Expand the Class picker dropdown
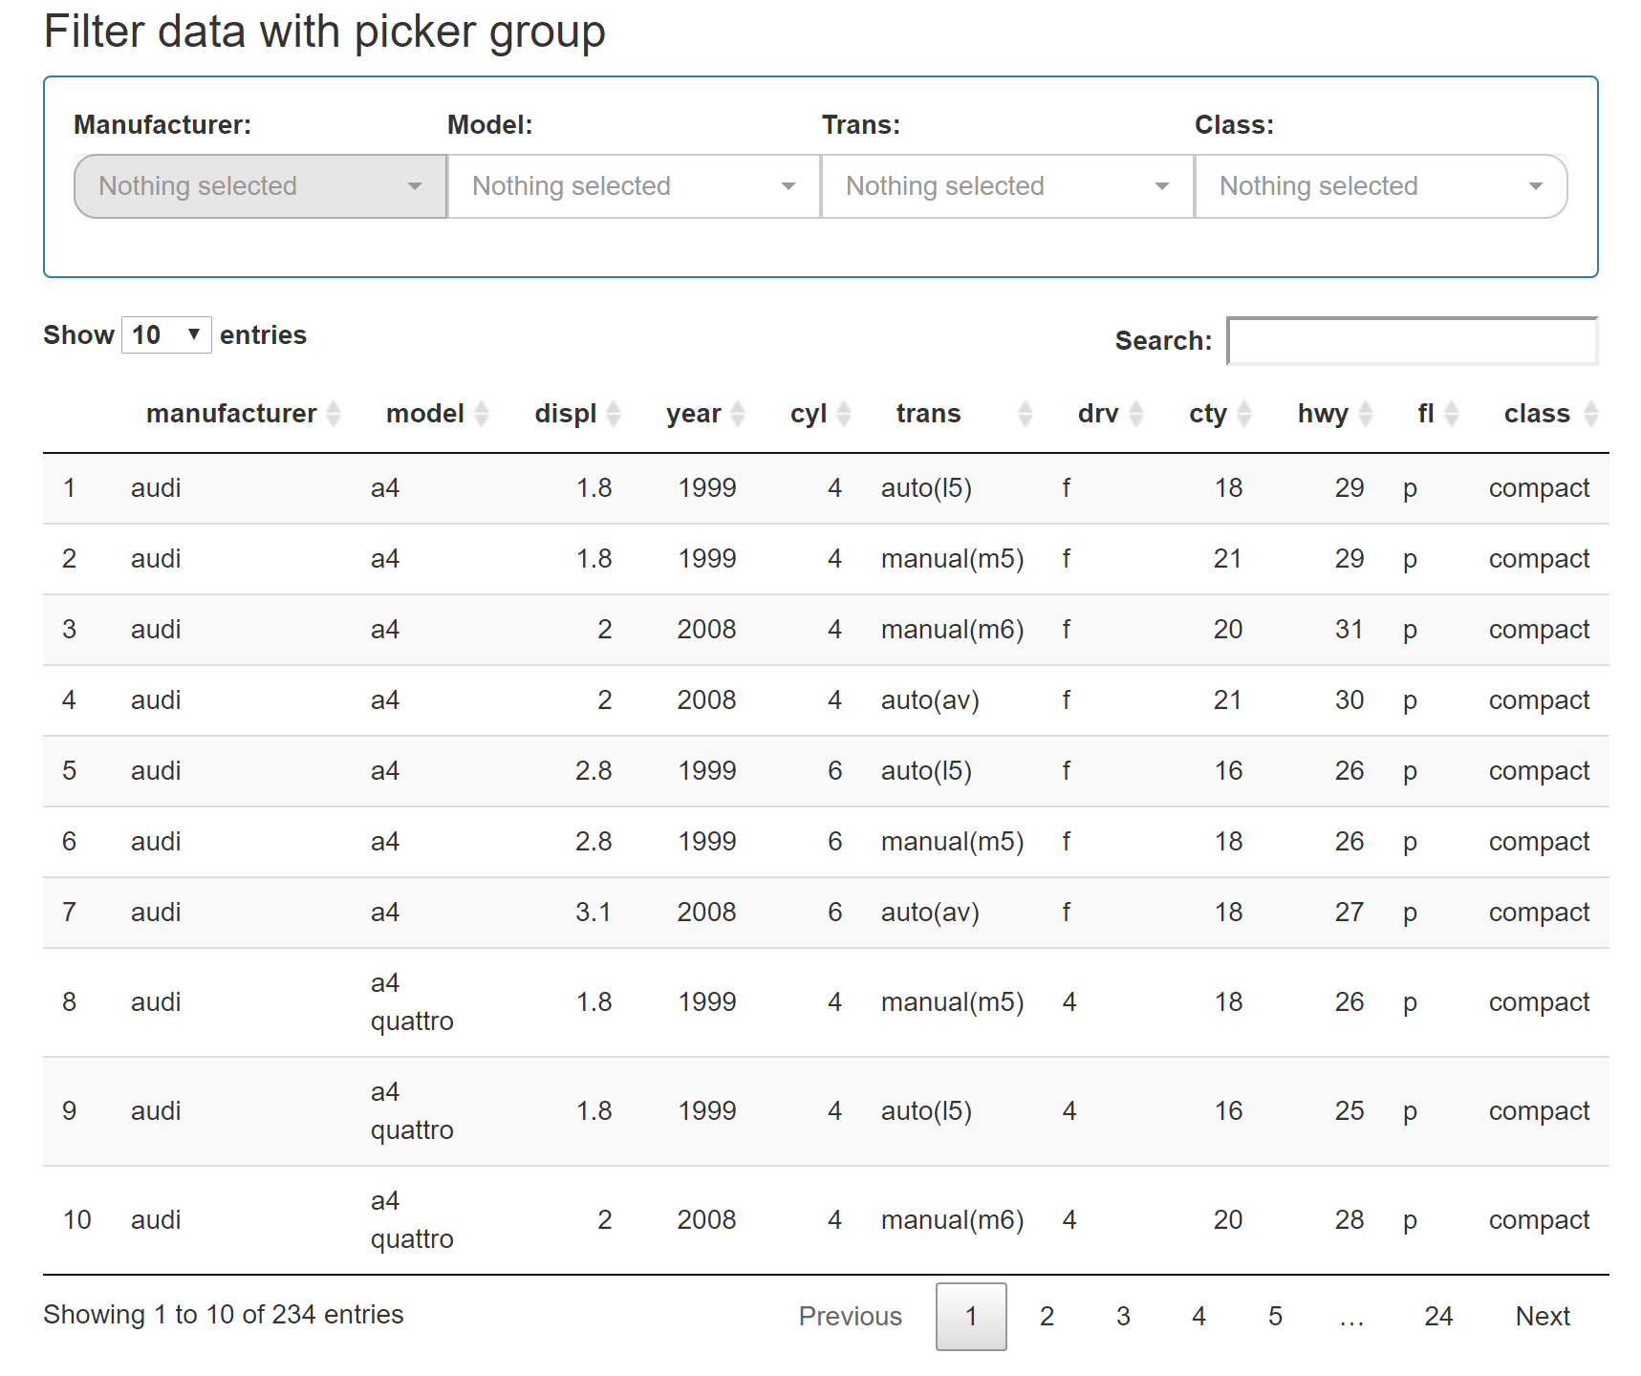The height and width of the screenshot is (1376, 1641). [1380, 186]
